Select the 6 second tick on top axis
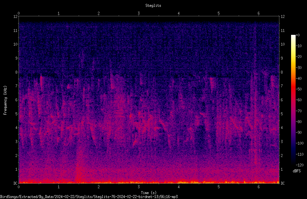307x199 pixels. tap(259, 13)
